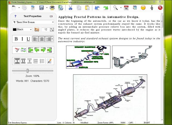Viewport: 172px width, 125px height.
Task: Collapse the Text Properties panel icon
Action: click(51, 16)
